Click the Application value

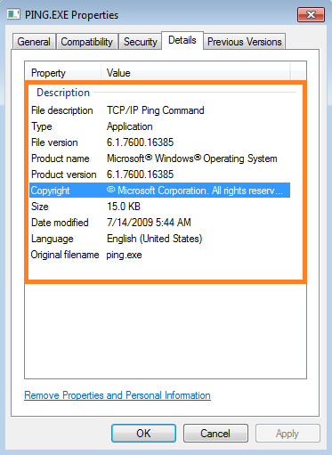point(130,126)
